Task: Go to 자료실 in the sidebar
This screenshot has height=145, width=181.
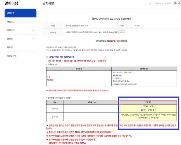Action: click(x=10, y=47)
